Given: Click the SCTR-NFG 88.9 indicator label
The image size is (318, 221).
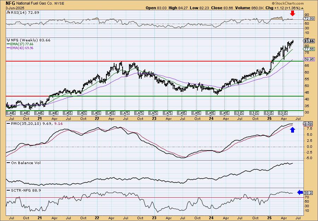Looking at the screenshot, I should click(25, 190).
